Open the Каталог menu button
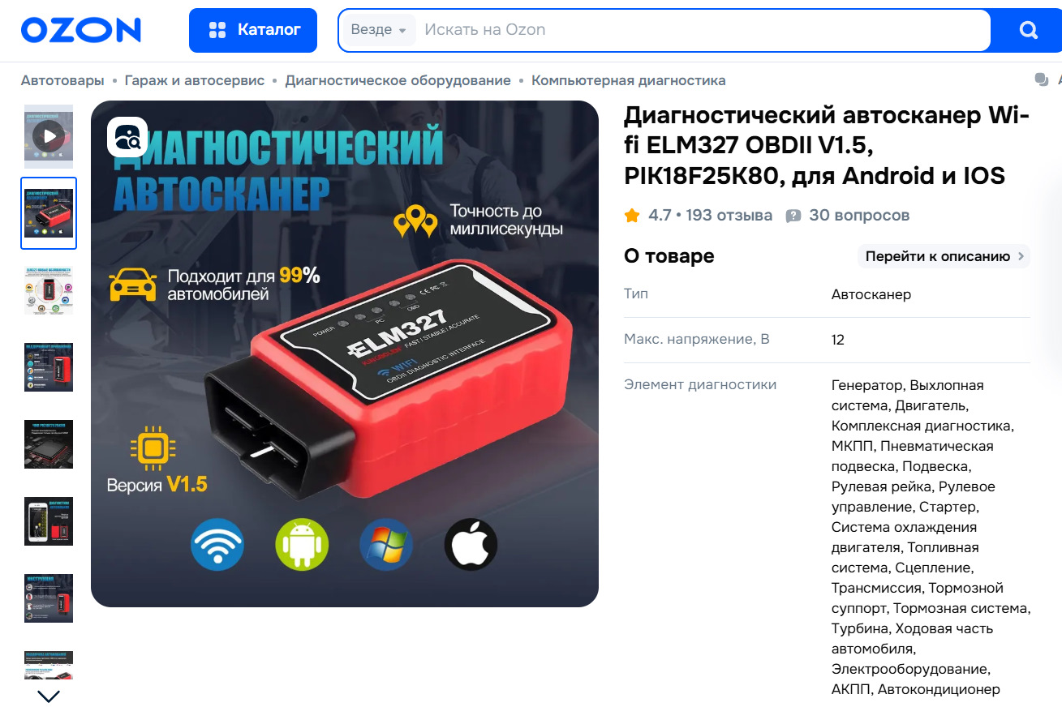The height and width of the screenshot is (707, 1062). [253, 30]
